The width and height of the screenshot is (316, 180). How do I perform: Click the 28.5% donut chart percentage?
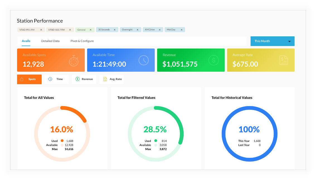tap(155, 129)
